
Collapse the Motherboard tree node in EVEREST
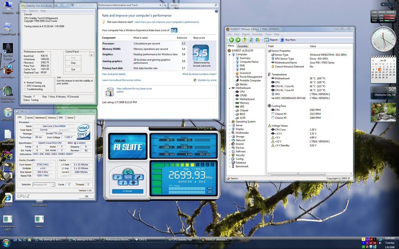coord(229,88)
